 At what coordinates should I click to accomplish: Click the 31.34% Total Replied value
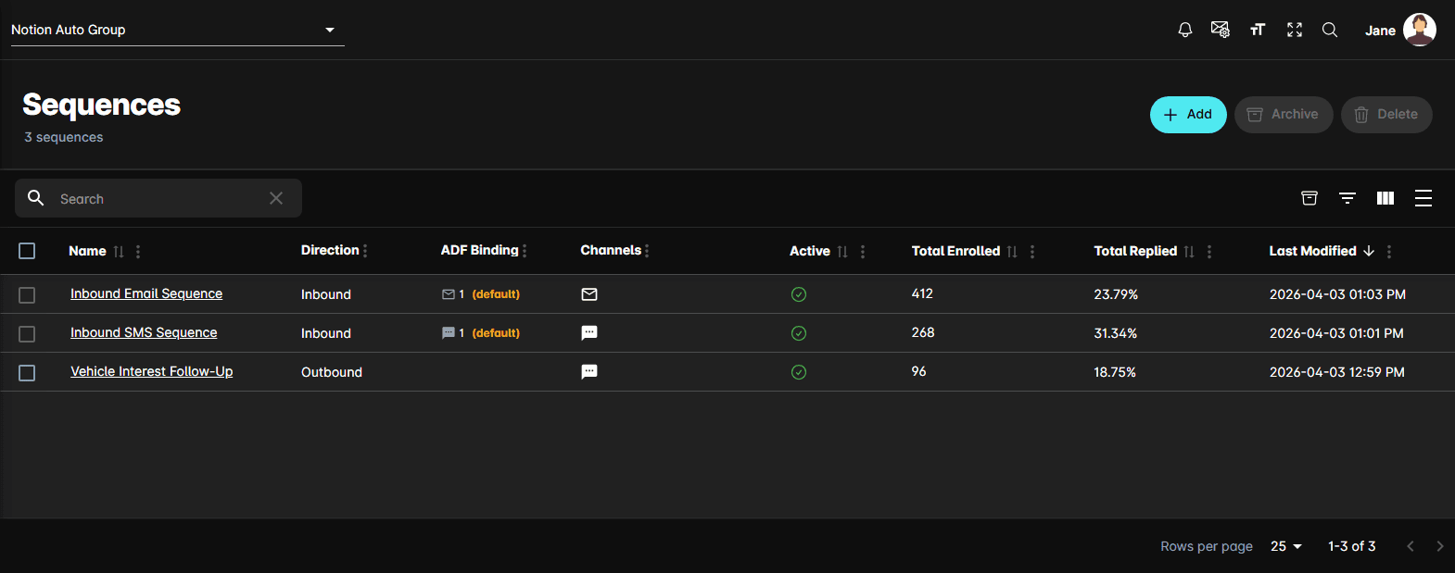point(1116,333)
